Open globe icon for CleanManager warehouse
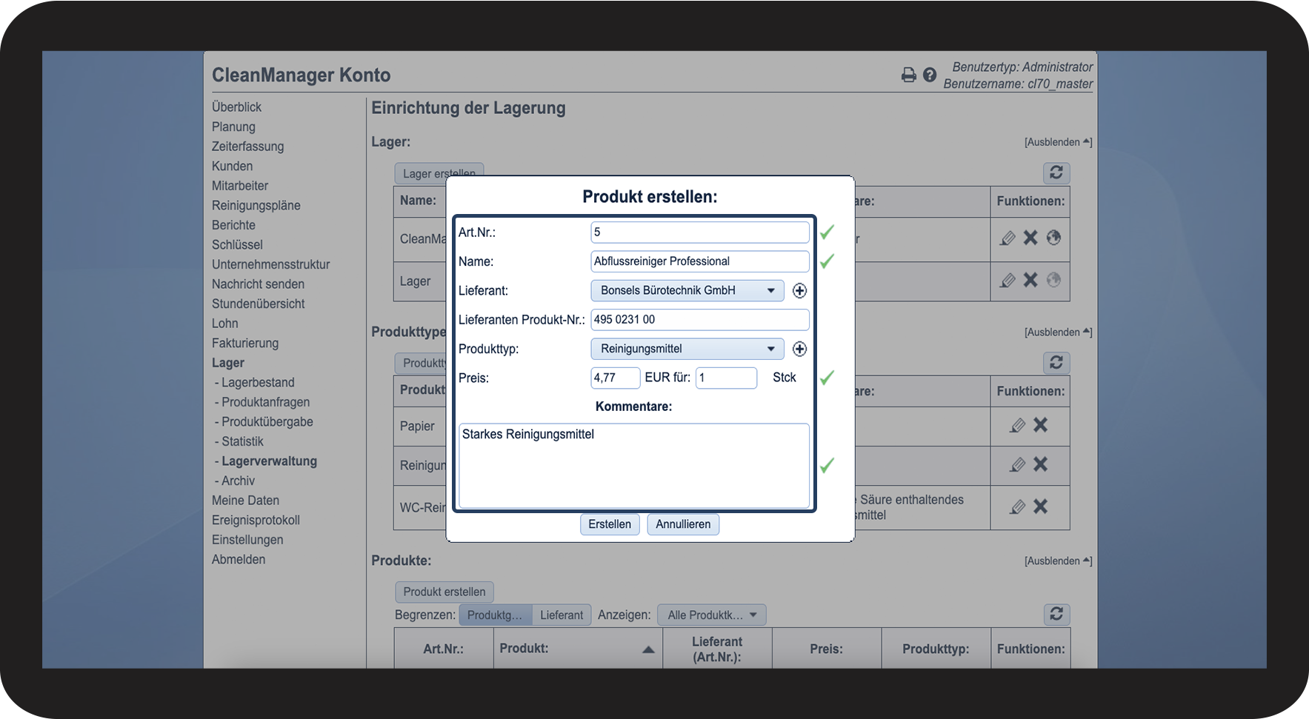The height and width of the screenshot is (719, 1309). pos(1053,238)
